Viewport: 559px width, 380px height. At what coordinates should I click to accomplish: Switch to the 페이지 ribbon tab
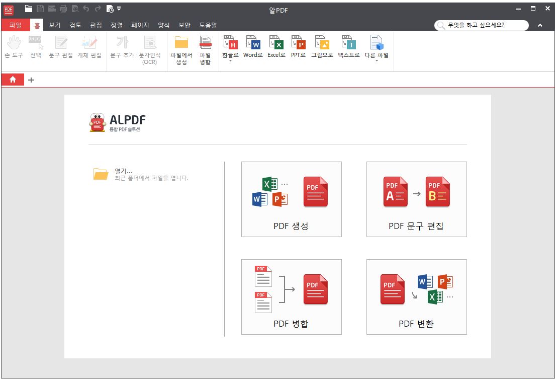coord(140,25)
